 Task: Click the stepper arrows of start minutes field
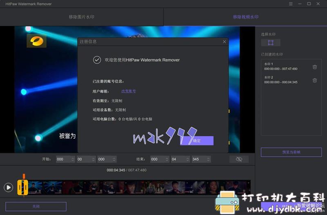pos(93,159)
